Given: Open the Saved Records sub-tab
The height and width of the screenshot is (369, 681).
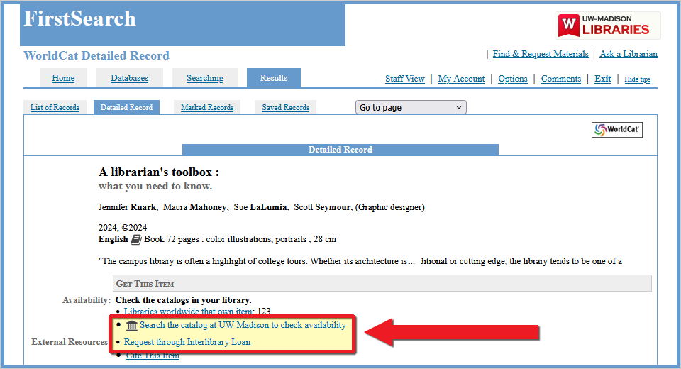Looking at the screenshot, I should click(285, 107).
